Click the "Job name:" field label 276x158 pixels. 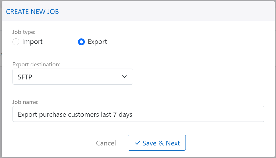(x=26, y=102)
